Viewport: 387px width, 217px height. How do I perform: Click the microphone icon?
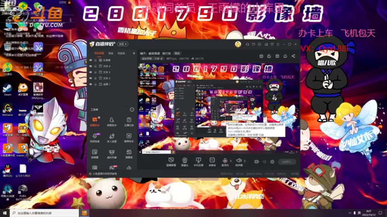pyautogui.click(x=225, y=162)
